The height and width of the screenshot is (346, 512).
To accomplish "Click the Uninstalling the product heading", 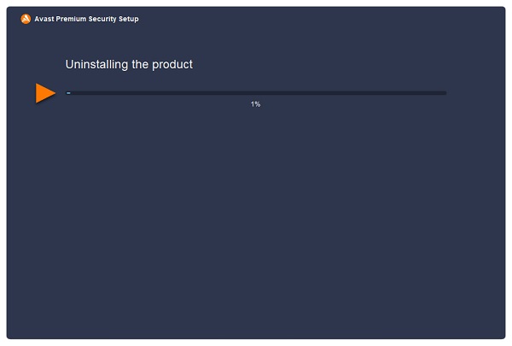I will 129,65.
